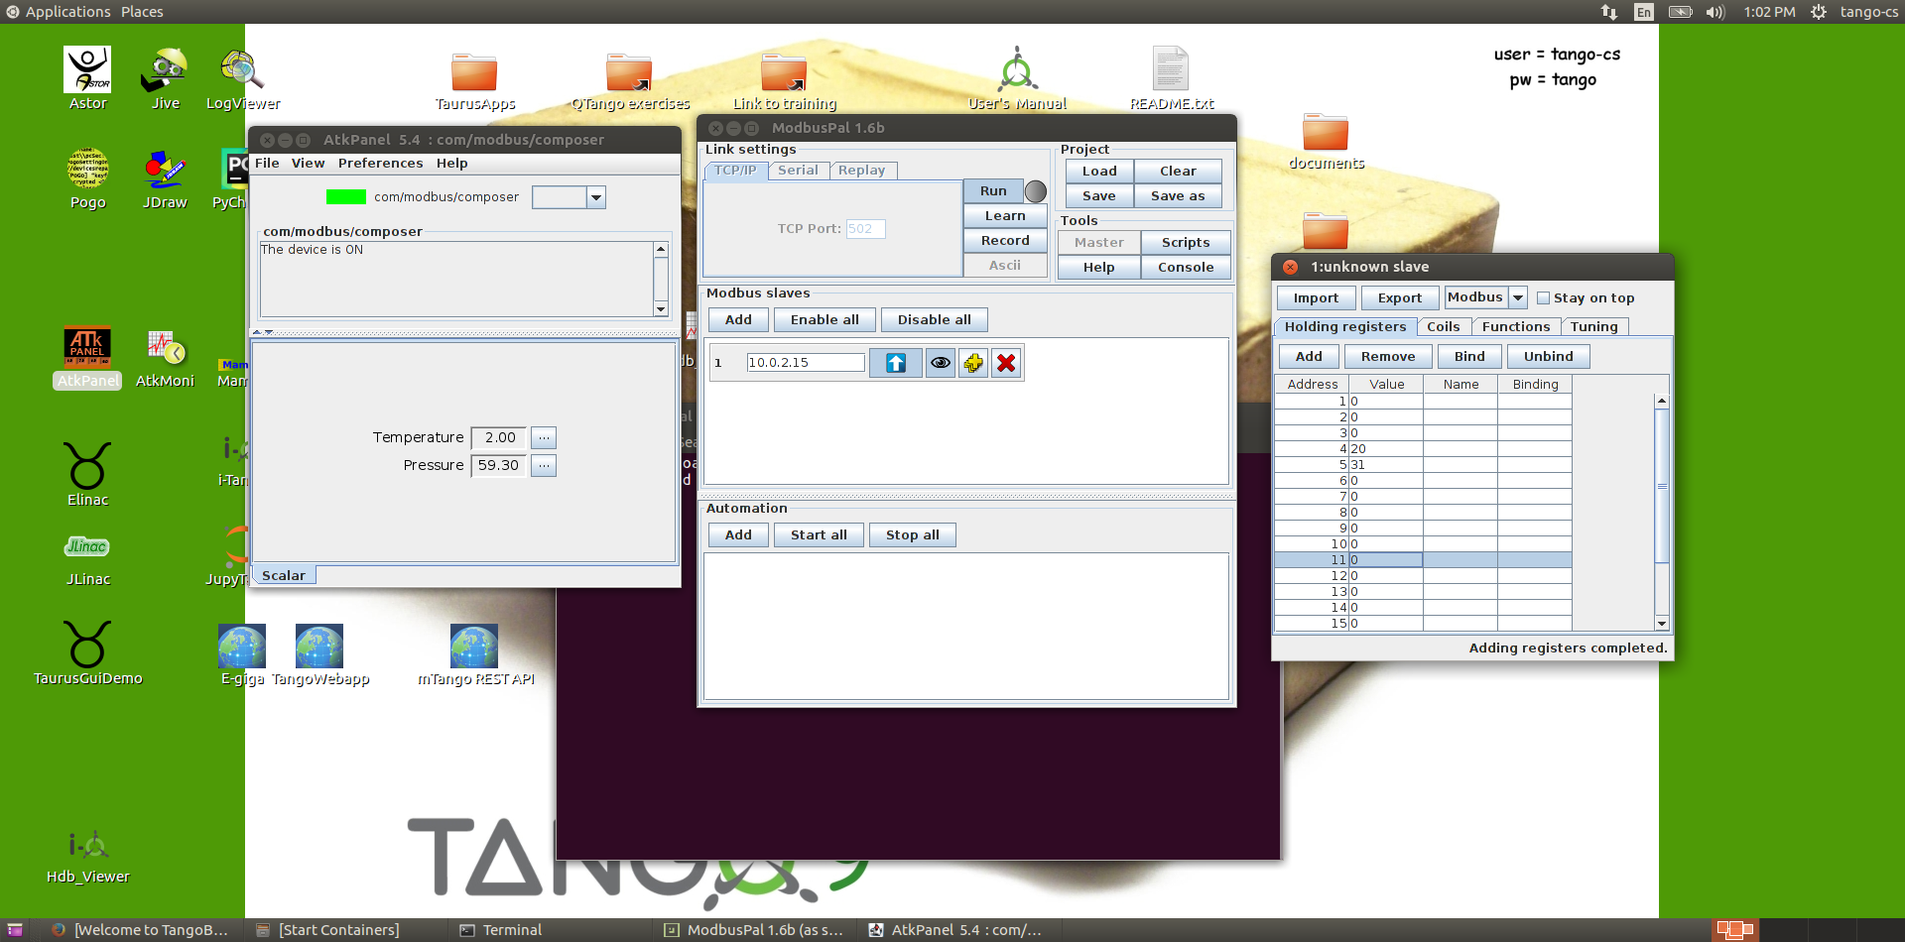
Task: Open the AtkMoni desktop icon
Action: (x=165, y=357)
